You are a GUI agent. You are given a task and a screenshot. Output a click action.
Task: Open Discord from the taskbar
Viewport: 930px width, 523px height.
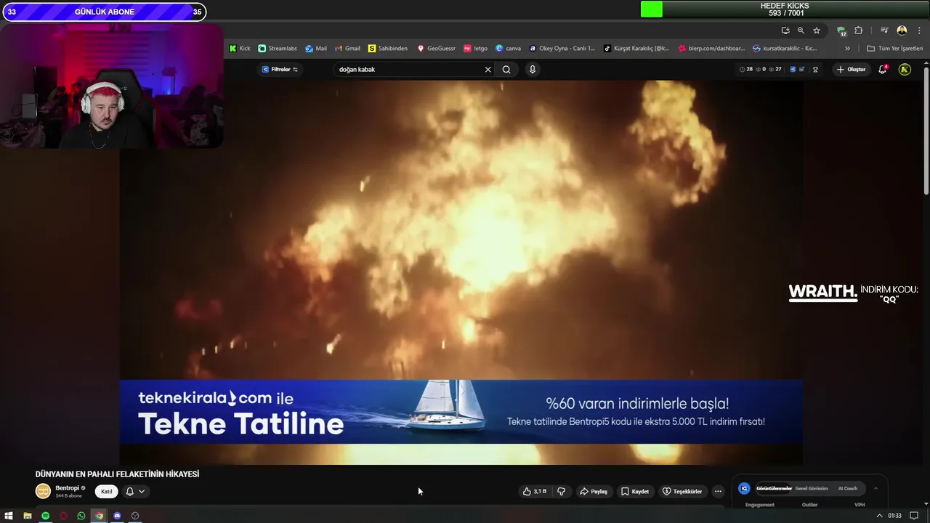coord(117,516)
